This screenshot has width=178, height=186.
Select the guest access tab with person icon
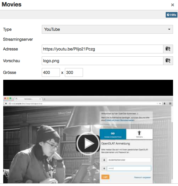tap(139, 134)
